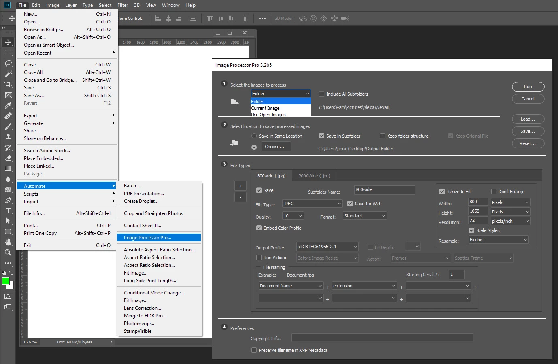The height and width of the screenshot is (364, 558).
Task: Choose Current Image from source dropdown list
Action: 281,108
